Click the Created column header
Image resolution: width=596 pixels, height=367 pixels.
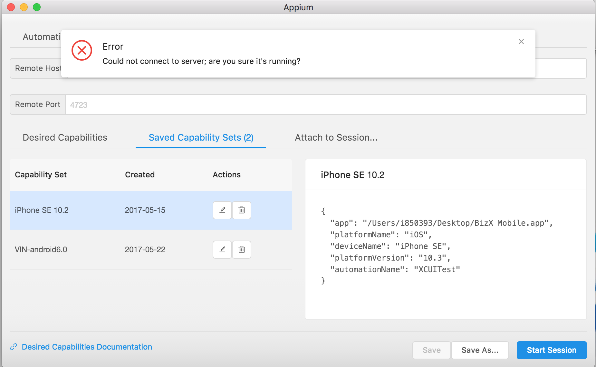[140, 175]
